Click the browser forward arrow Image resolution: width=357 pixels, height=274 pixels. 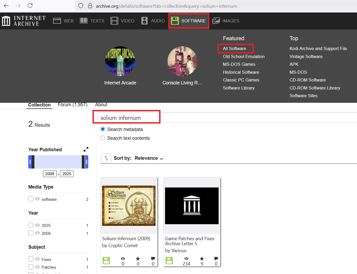[18, 6]
